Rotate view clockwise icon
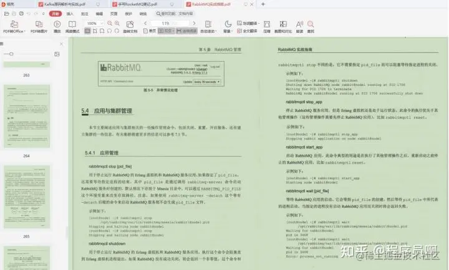Viewport: 449px width, 270px height. coord(117,31)
